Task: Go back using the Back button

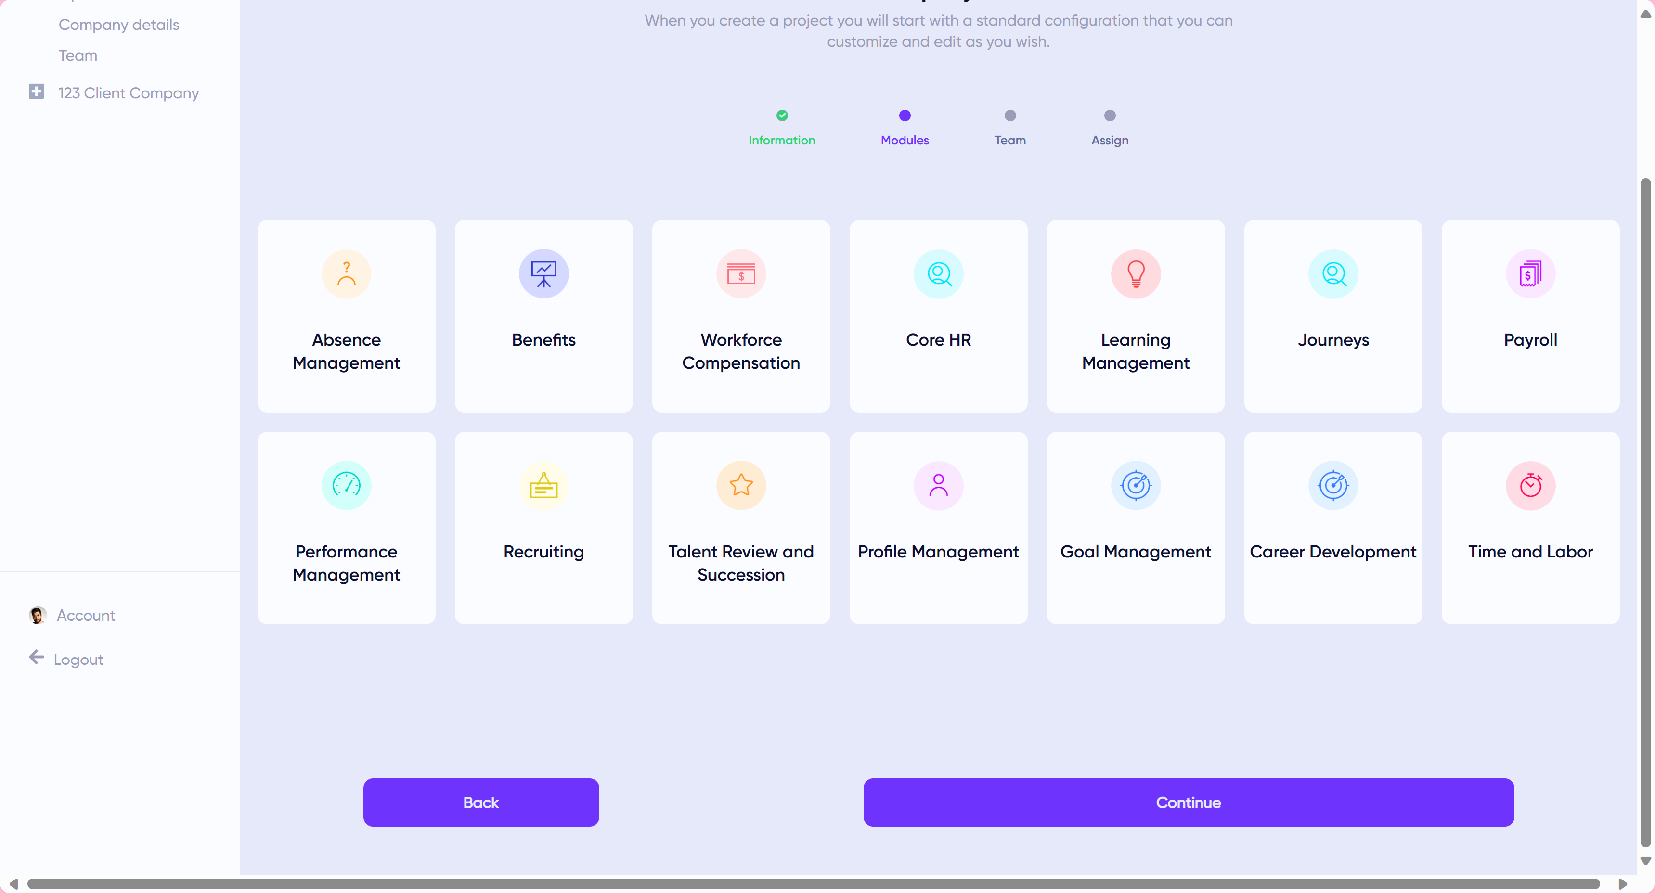Action: coord(480,802)
